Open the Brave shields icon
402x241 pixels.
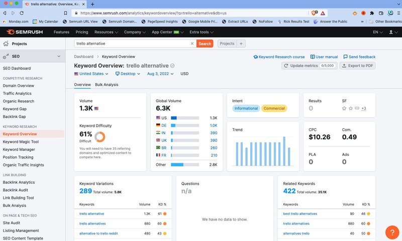315,13
